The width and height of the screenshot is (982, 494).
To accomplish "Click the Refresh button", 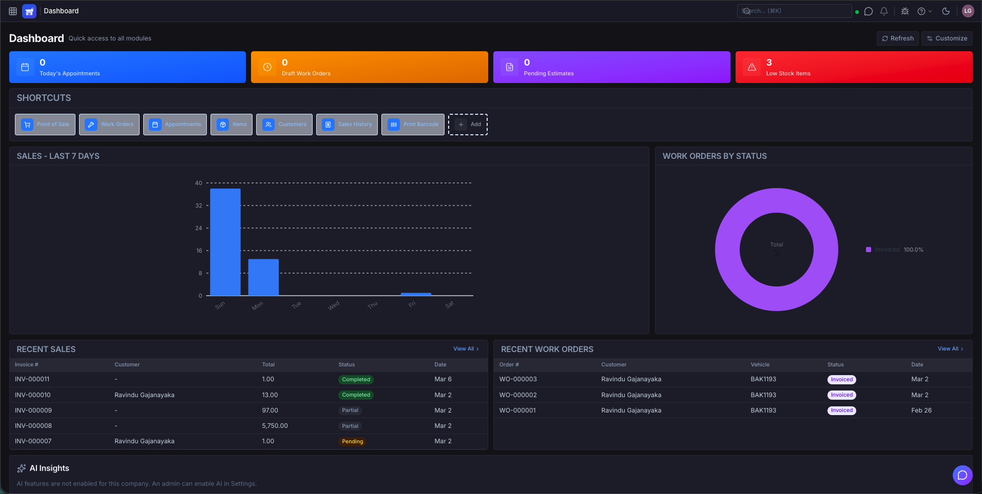I will [898, 38].
